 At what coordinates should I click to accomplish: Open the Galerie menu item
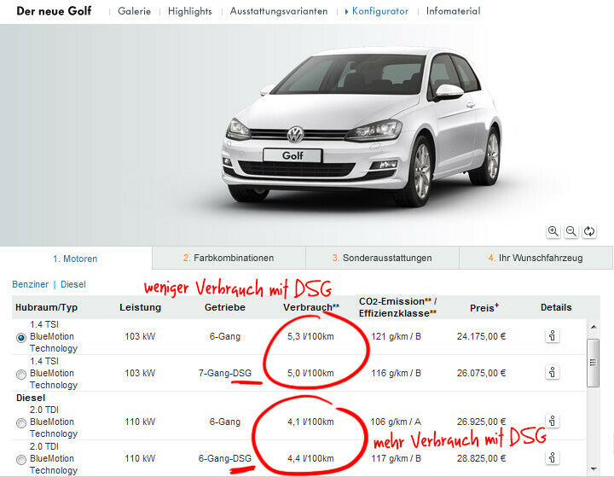(x=135, y=11)
